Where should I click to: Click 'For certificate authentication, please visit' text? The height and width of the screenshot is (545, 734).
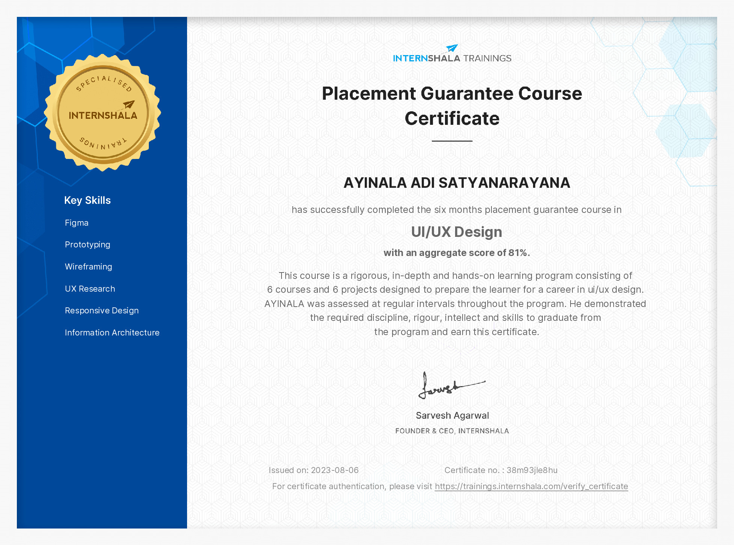click(352, 487)
